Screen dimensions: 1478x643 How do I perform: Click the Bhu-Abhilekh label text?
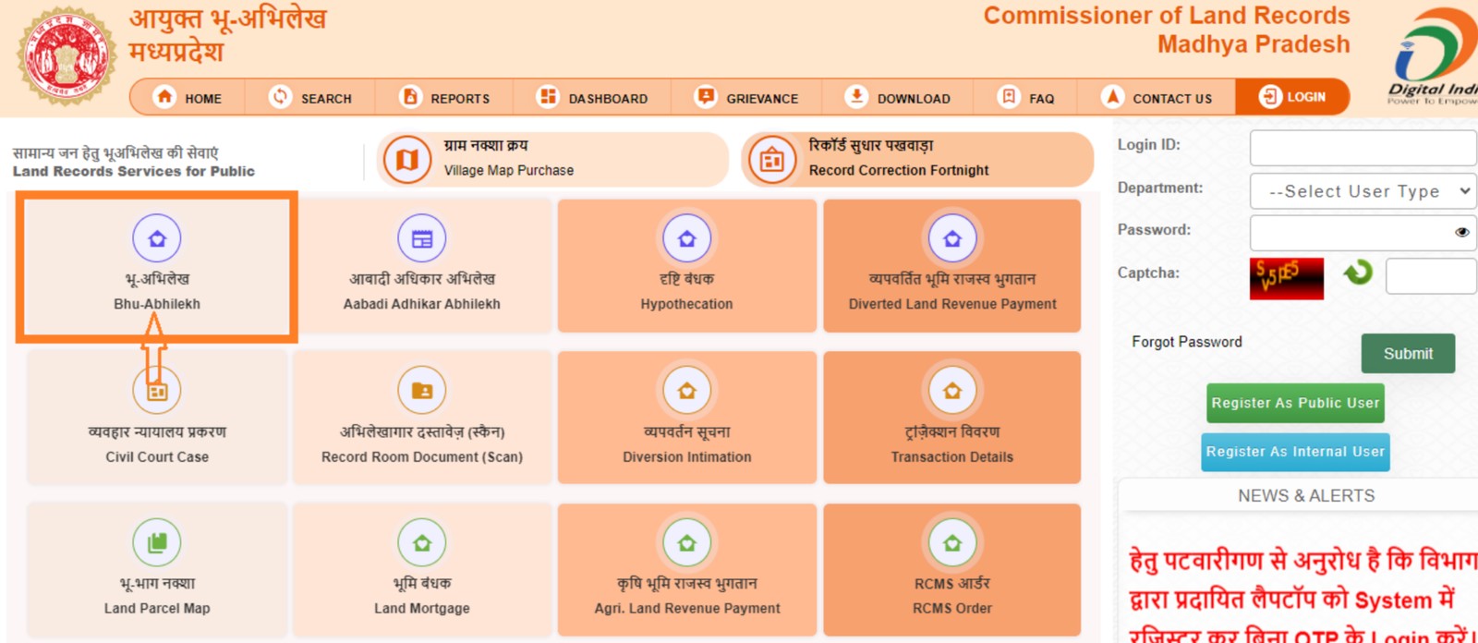[x=157, y=304]
